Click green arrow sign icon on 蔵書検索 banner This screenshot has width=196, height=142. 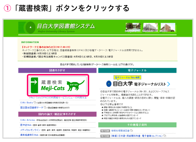pos(35,85)
